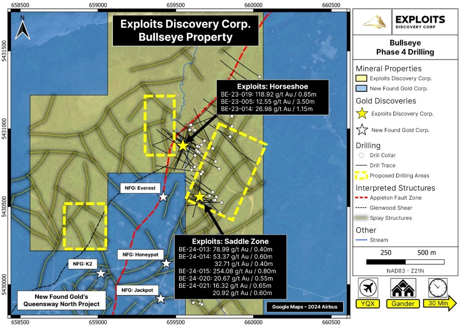The image size is (462, 327).
Task: Click the Interpreted Structures legend heading
Action: (395, 188)
